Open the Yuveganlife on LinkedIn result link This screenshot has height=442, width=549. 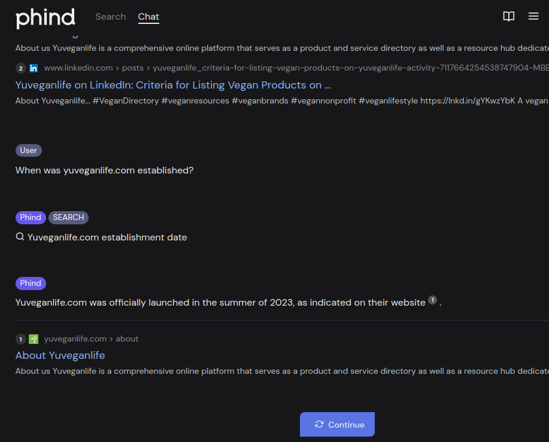click(173, 85)
